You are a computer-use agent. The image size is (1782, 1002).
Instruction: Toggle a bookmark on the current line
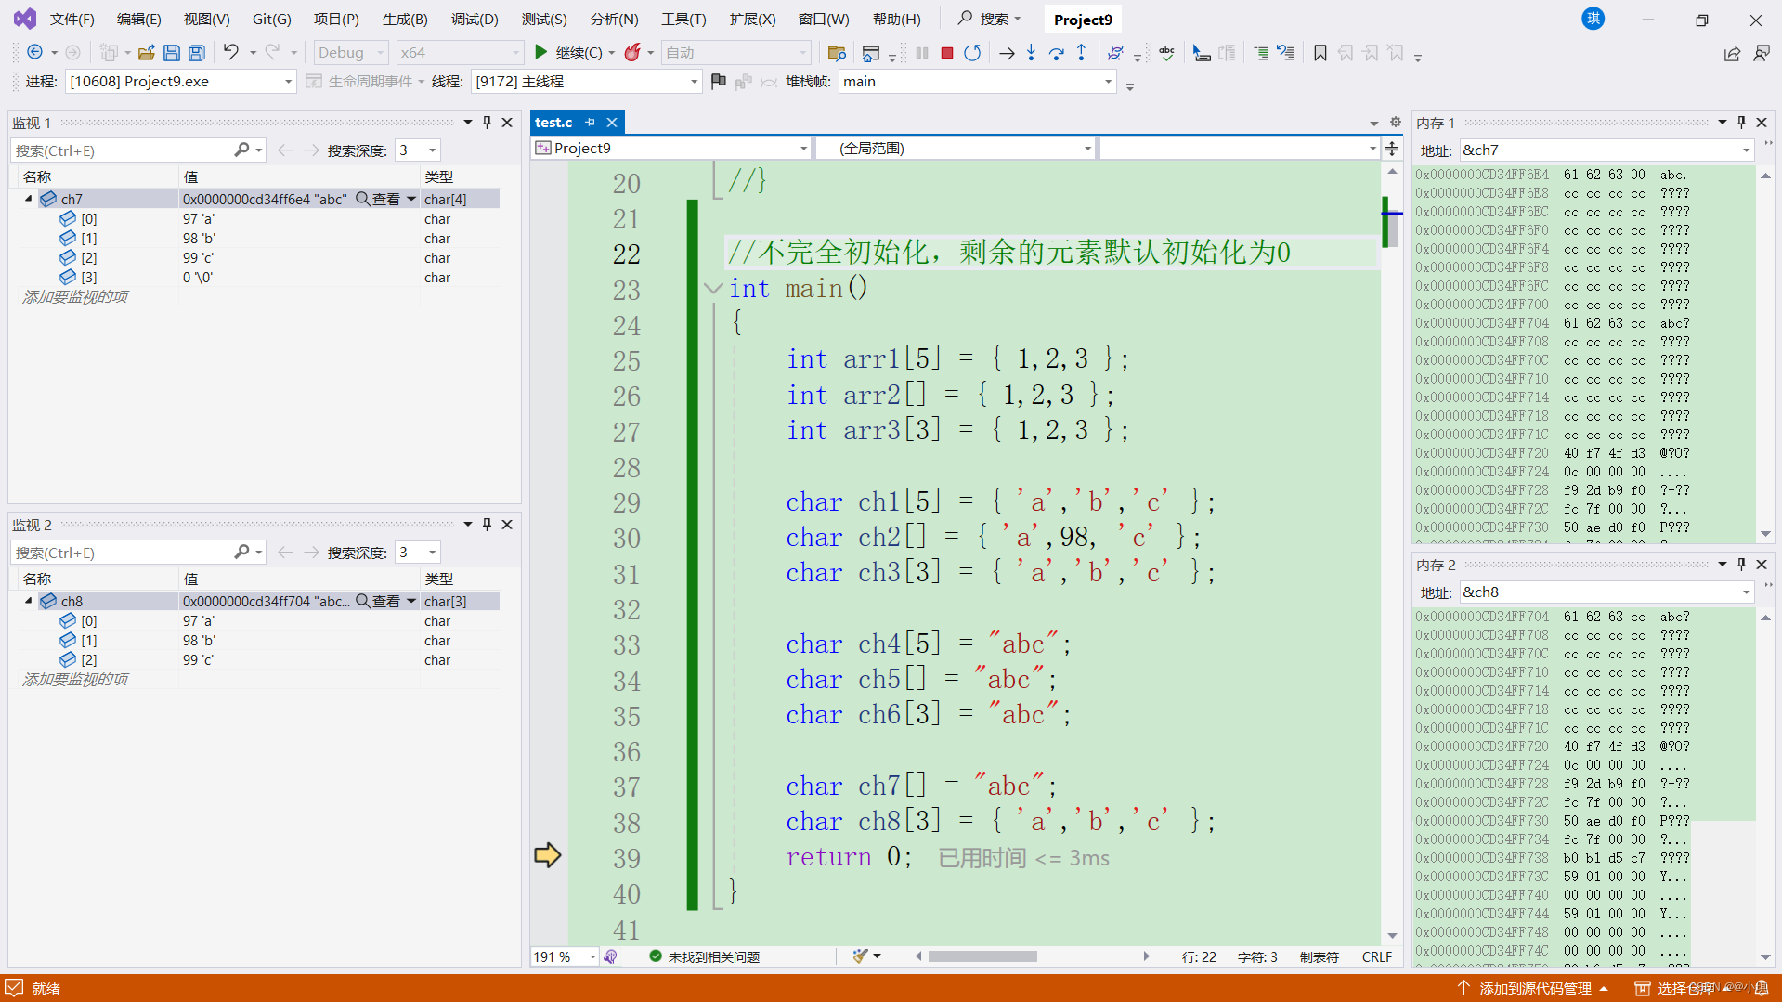[1320, 53]
